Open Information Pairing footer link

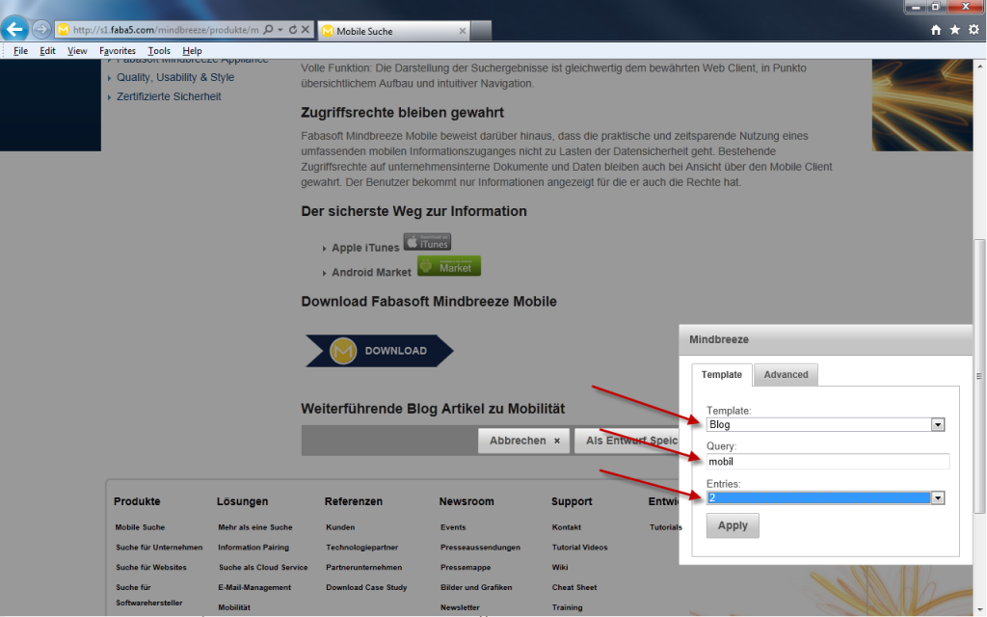(253, 548)
